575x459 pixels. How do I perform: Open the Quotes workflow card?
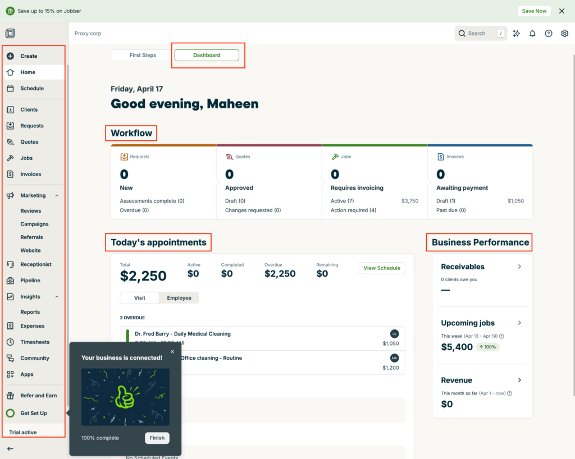(x=269, y=182)
